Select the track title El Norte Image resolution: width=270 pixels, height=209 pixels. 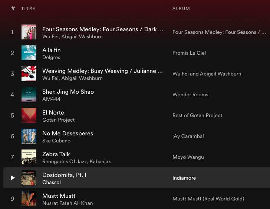click(x=53, y=113)
